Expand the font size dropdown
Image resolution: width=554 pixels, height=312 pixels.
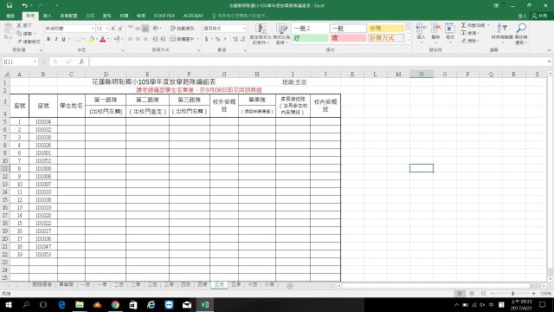pos(106,29)
